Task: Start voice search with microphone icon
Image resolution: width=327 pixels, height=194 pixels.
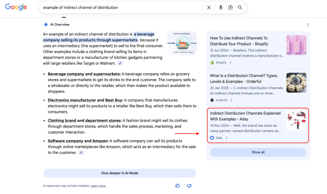Action: point(221,8)
